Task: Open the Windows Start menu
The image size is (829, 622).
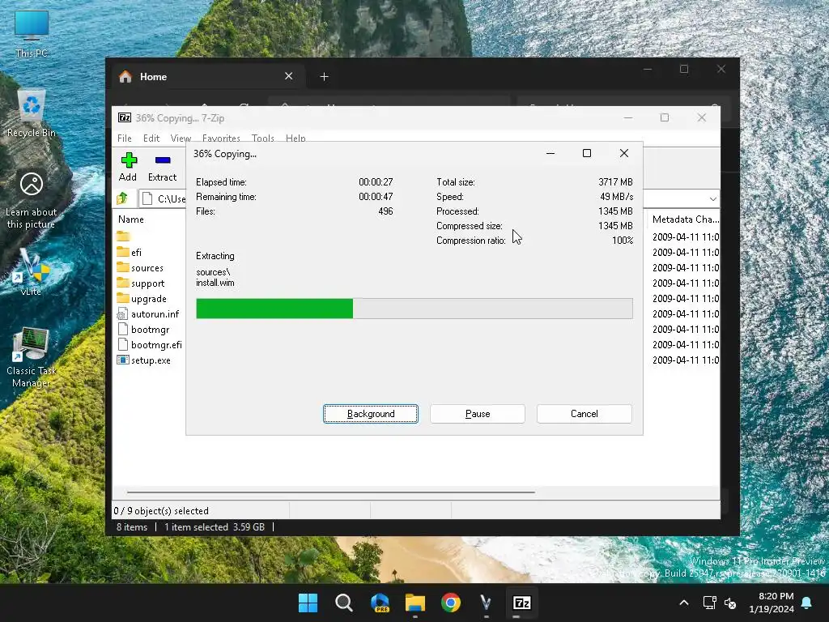Action: point(308,603)
